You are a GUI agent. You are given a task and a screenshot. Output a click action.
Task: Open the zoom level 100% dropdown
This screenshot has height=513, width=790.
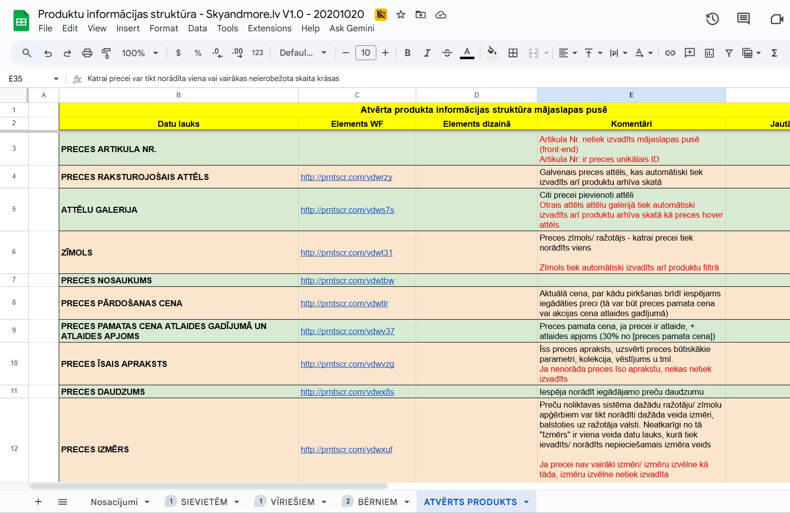click(140, 53)
